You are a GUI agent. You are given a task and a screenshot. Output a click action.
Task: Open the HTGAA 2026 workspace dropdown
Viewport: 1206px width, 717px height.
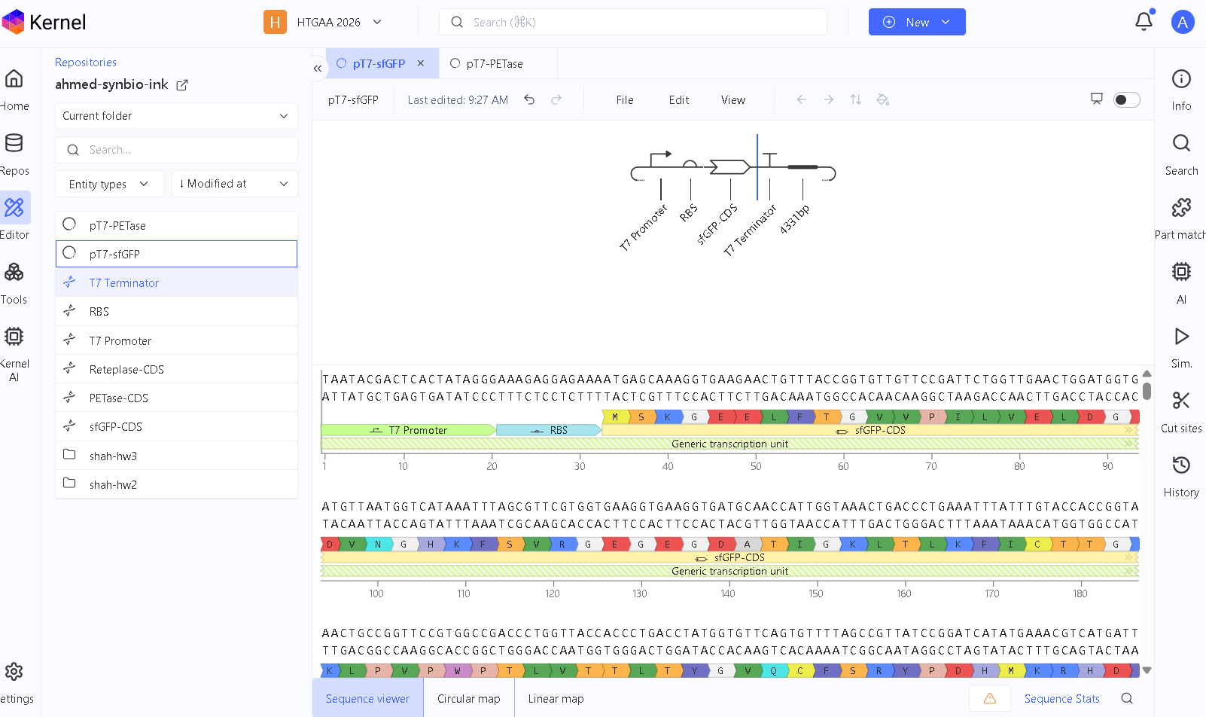tap(324, 22)
